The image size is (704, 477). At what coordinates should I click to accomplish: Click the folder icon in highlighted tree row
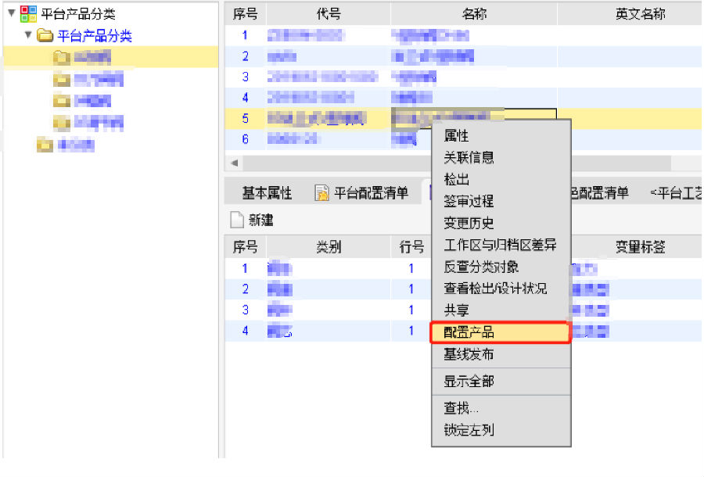62,57
